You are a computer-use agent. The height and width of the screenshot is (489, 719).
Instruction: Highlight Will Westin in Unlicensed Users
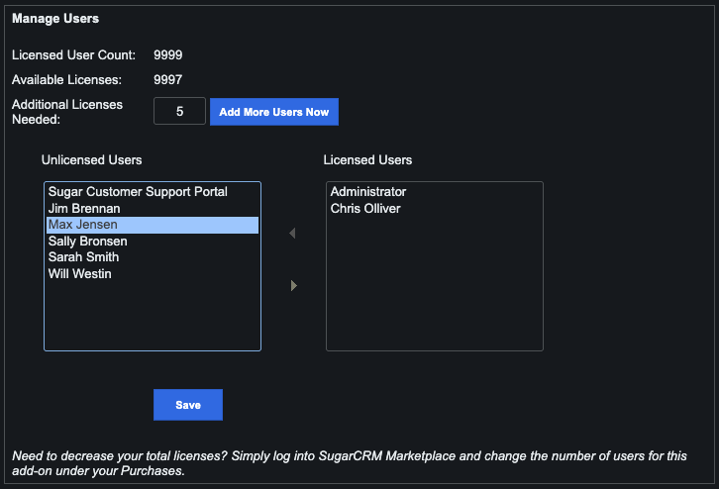[x=79, y=274]
